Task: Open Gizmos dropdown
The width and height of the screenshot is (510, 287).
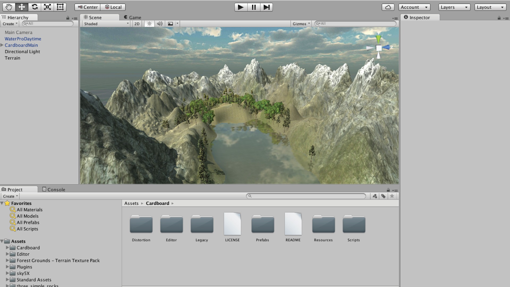Action: (301, 24)
